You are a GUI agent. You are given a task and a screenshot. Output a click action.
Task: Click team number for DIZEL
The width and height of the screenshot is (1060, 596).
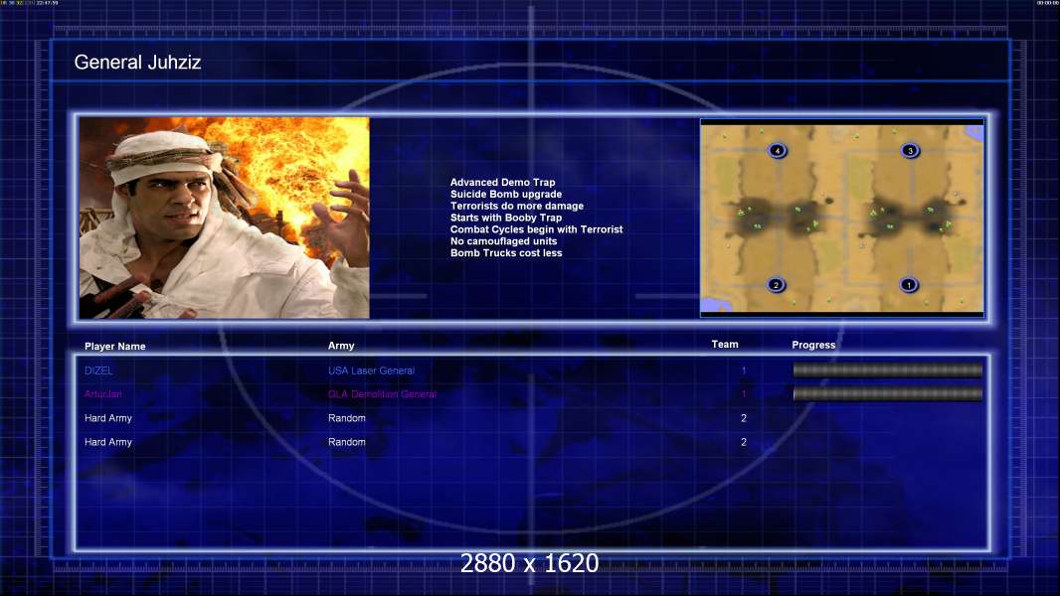pos(744,371)
